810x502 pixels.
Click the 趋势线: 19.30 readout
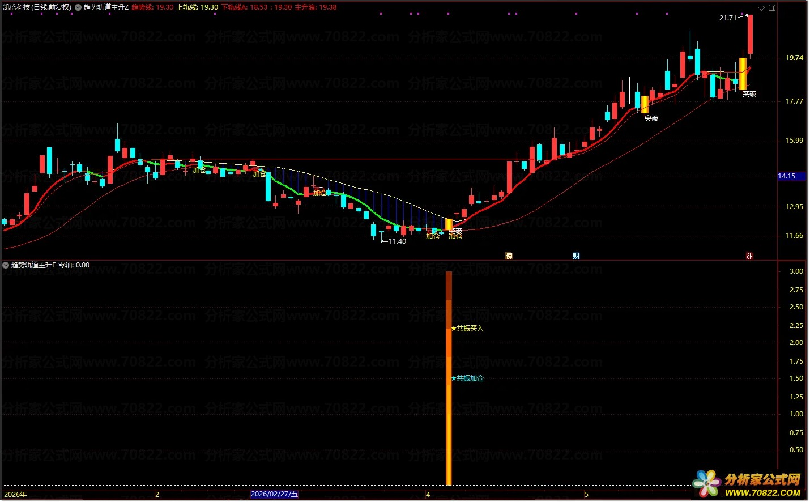click(x=153, y=7)
